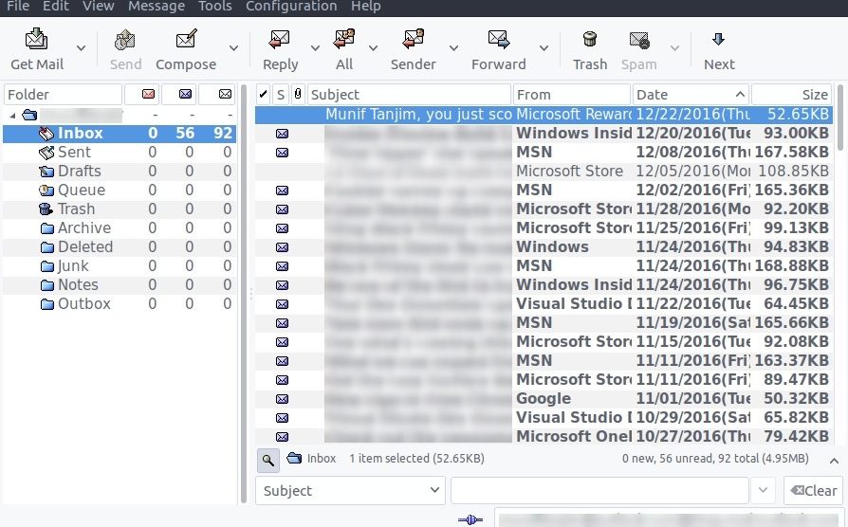Select the Notes folder
848x527 pixels.
(x=120, y=285)
